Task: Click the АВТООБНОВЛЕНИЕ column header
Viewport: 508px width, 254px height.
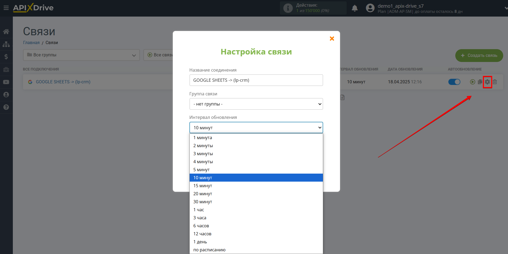Action: pos(465,69)
